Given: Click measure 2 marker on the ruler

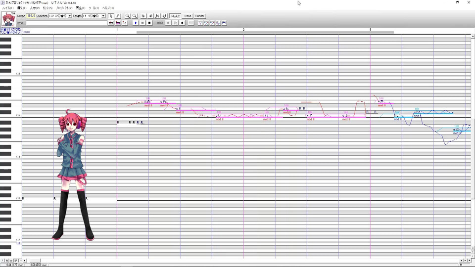Looking at the screenshot, I should click(x=243, y=30).
